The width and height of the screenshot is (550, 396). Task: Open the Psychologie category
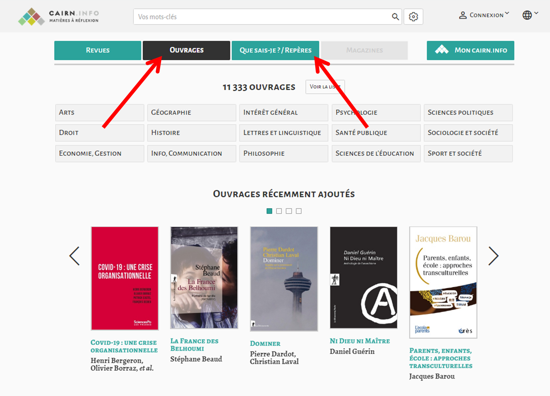tap(376, 113)
